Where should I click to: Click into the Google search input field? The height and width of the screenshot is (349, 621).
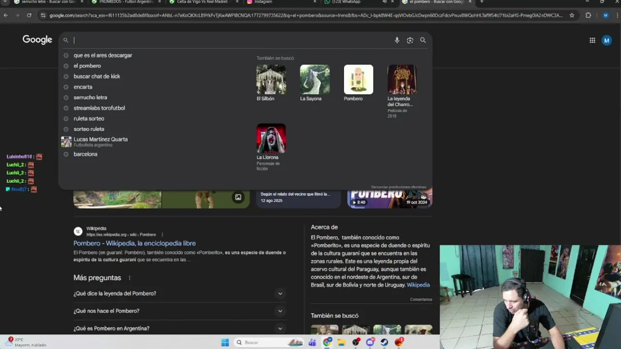[232, 40]
